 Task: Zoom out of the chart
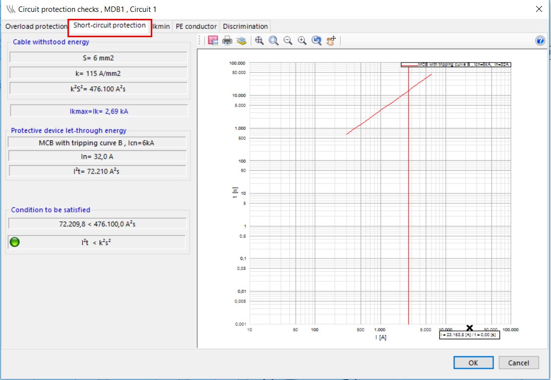[x=288, y=41]
